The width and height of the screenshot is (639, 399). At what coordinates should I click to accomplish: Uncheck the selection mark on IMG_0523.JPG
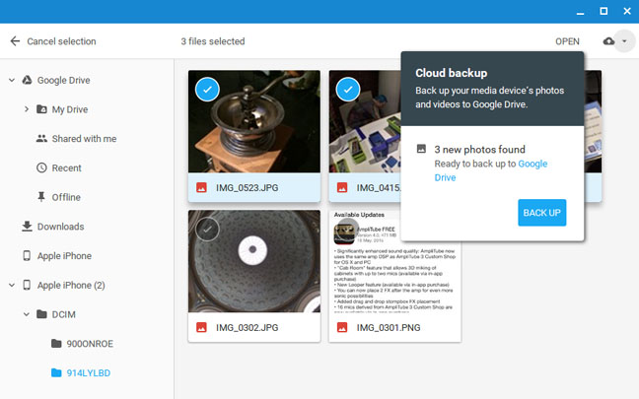(x=207, y=90)
